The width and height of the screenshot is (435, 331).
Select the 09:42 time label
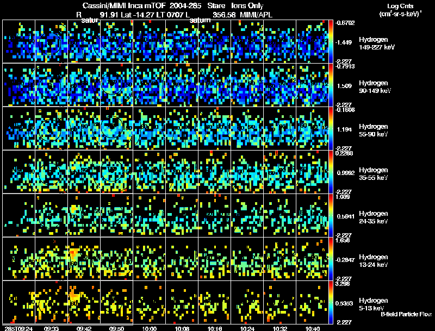(84, 328)
